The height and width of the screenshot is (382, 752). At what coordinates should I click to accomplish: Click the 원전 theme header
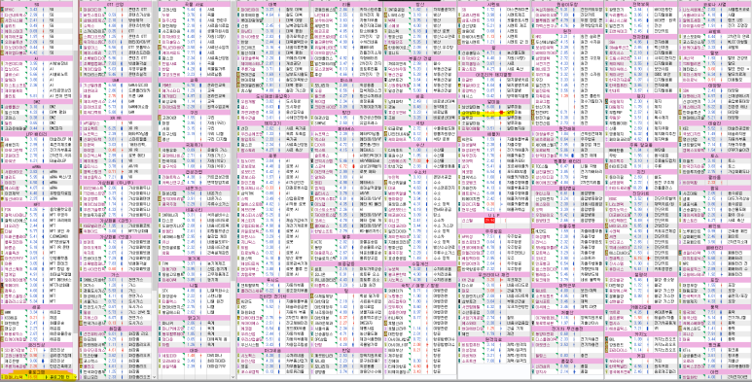pos(567,31)
